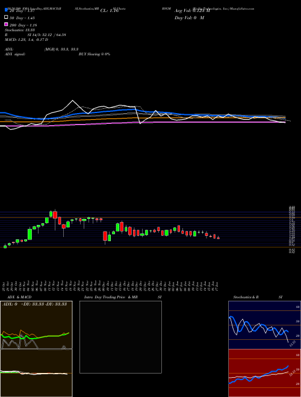Open the blue Stochastics indicator chart
The image size is (301, 397).
click(264, 325)
